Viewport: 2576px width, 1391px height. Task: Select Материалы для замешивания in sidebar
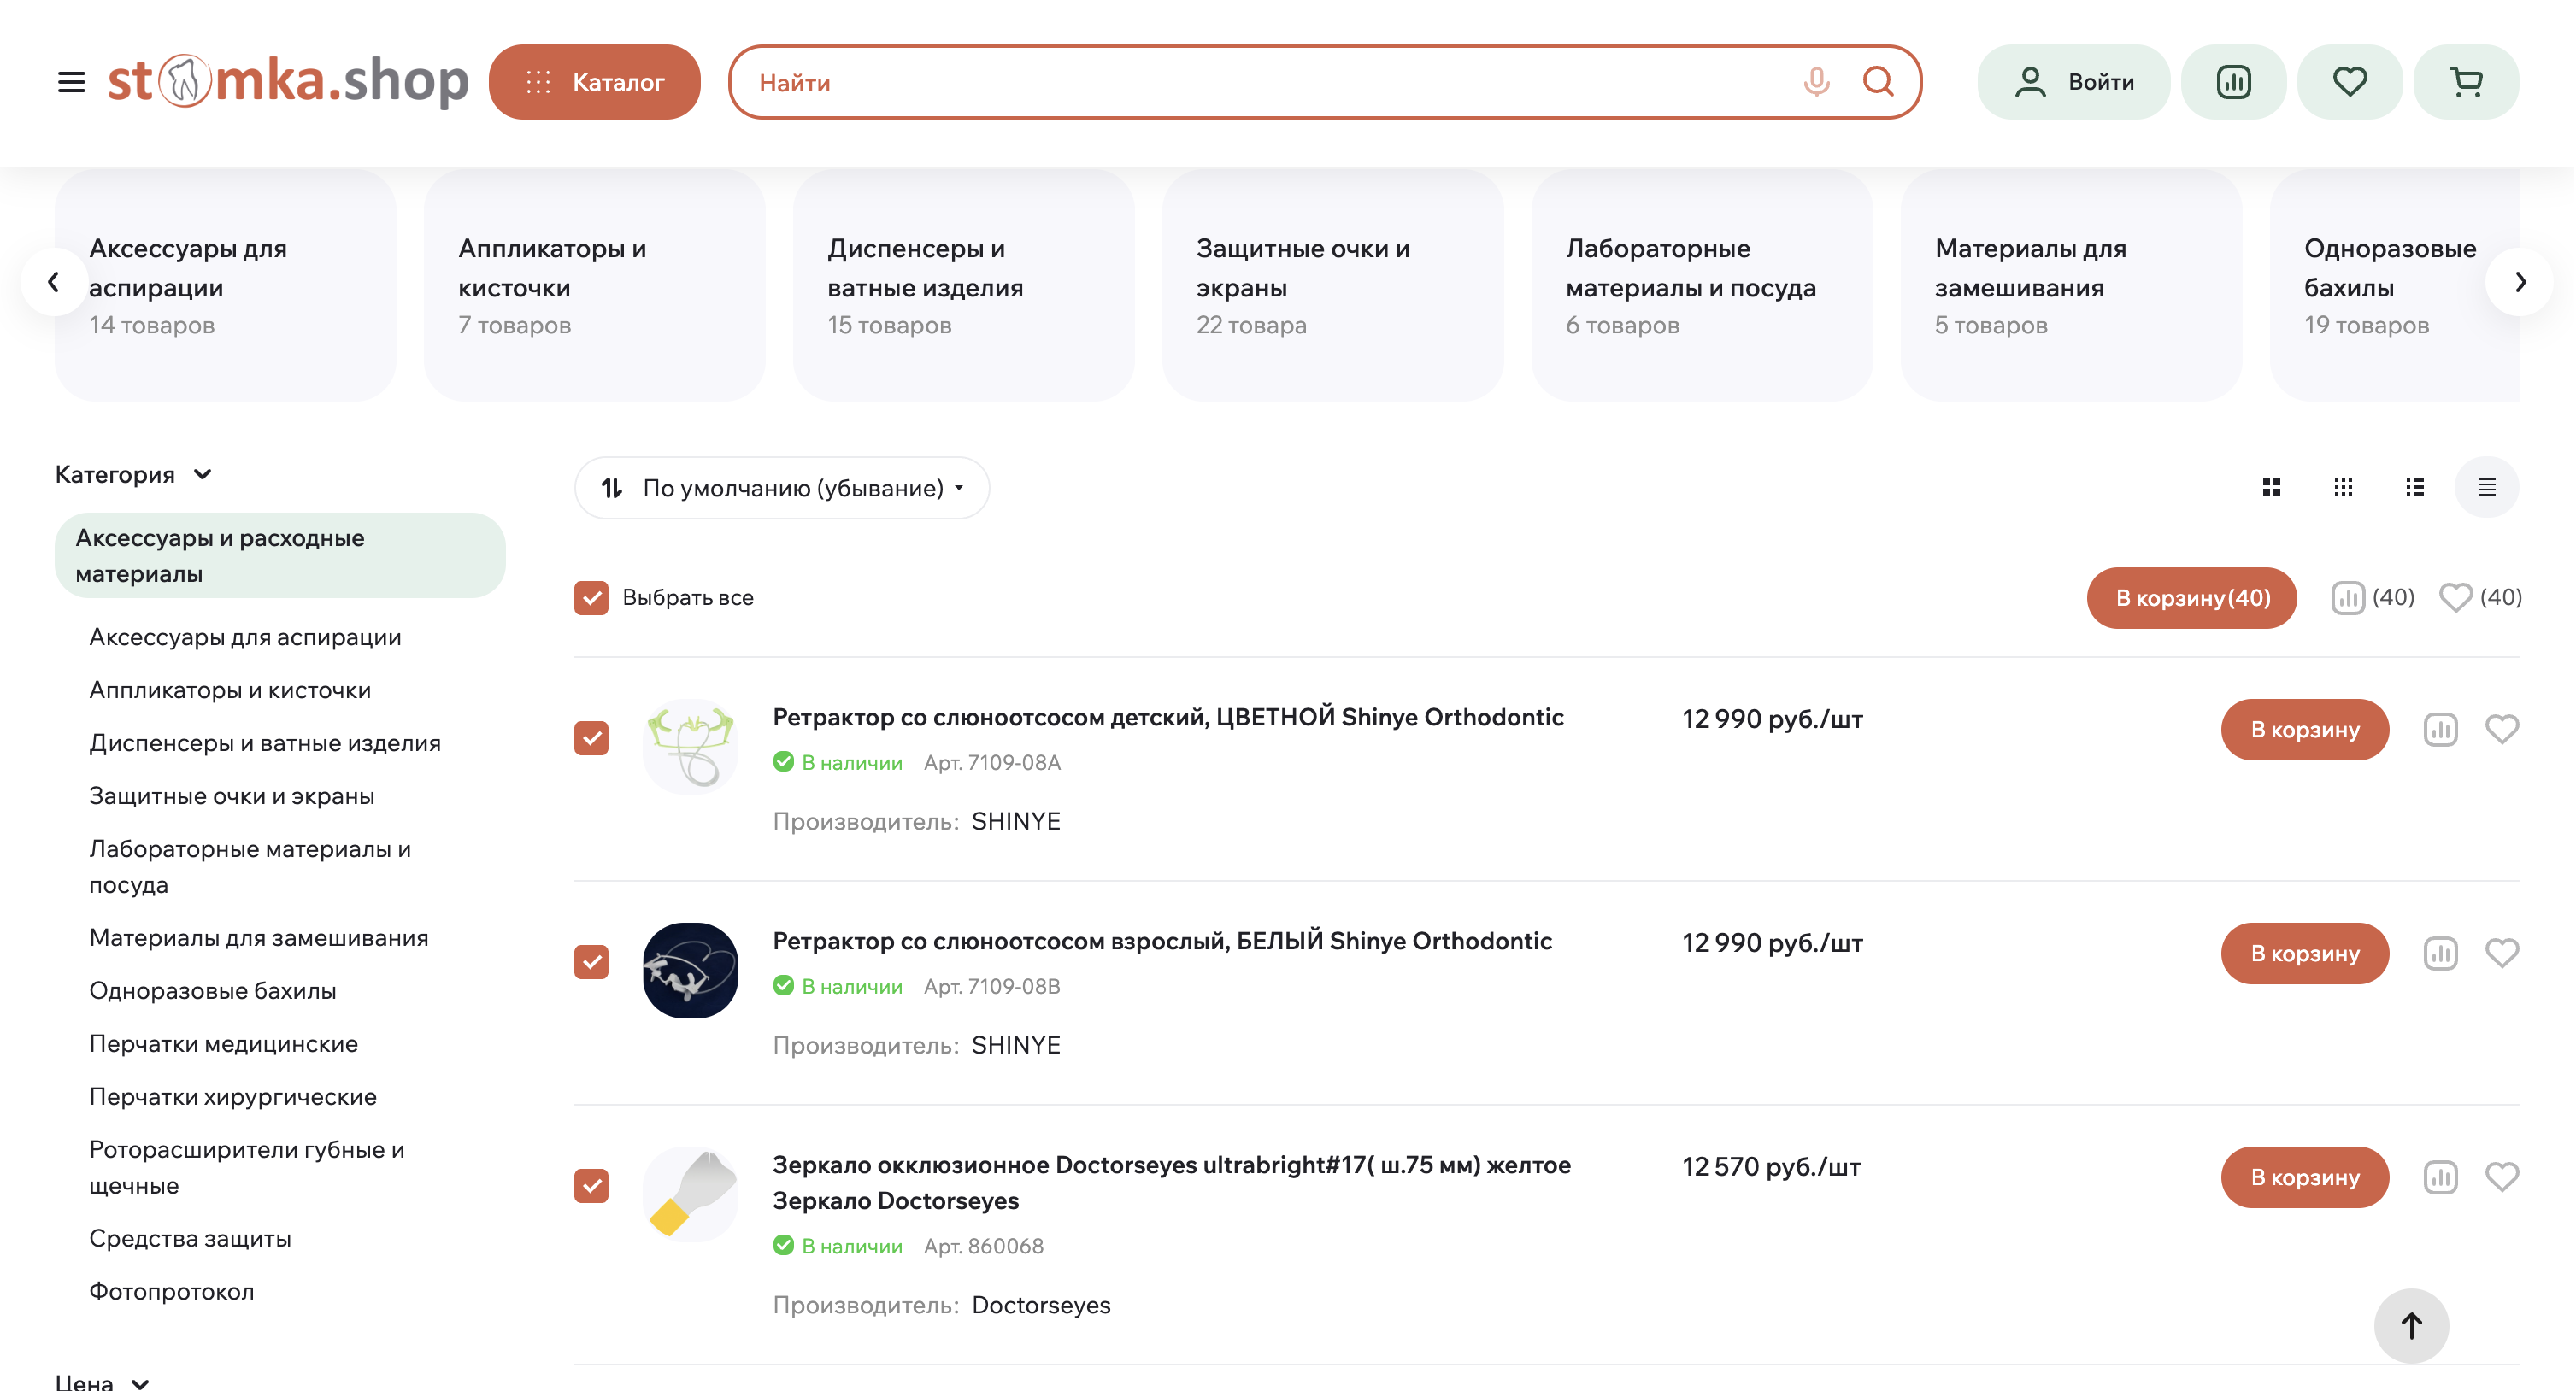point(259,938)
